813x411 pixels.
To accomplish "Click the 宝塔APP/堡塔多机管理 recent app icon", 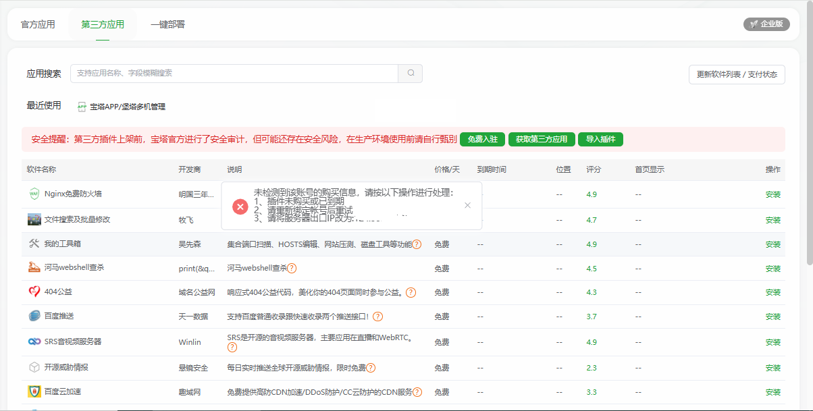I will (81, 107).
